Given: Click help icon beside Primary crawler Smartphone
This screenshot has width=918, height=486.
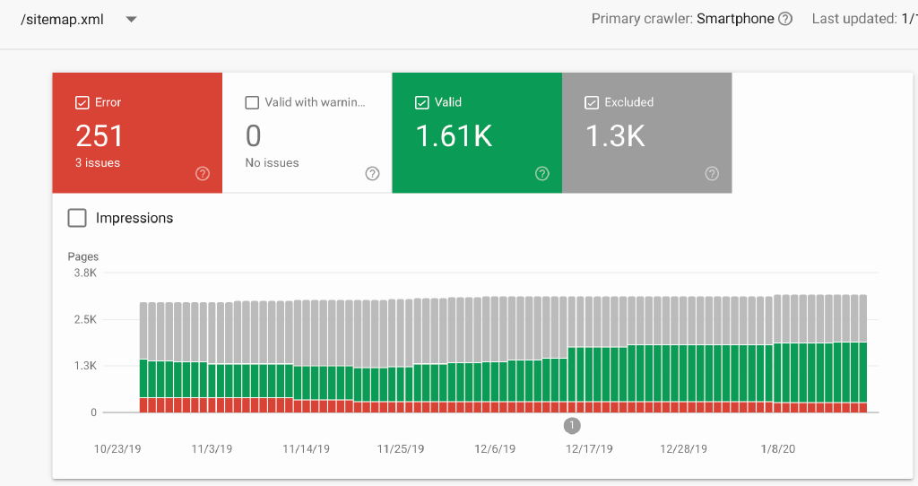Looking at the screenshot, I should [x=785, y=19].
